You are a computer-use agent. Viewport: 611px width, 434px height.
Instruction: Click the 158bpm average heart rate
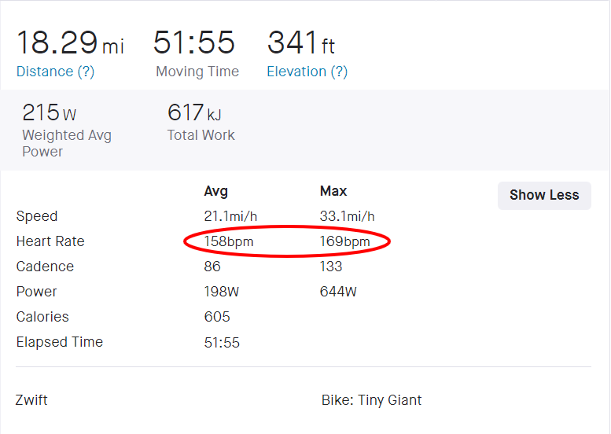229,241
